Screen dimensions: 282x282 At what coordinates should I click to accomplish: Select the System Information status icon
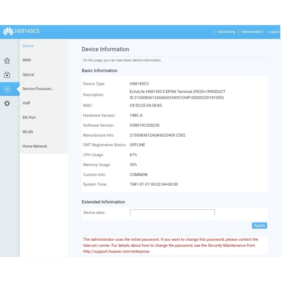click(7, 89)
